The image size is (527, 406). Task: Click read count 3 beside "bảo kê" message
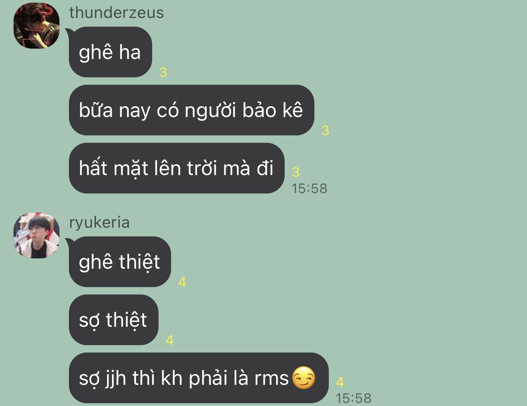tap(325, 130)
